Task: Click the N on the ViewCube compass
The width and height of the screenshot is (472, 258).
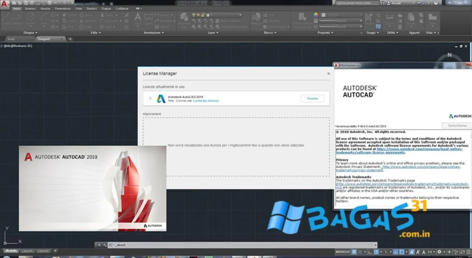Action: tap(449, 55)
